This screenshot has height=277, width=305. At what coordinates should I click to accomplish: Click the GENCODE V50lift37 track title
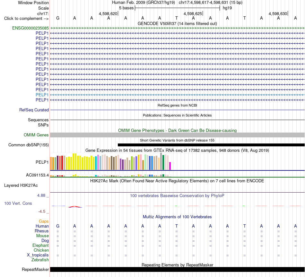pyautogui.click(x=177, y=23)
